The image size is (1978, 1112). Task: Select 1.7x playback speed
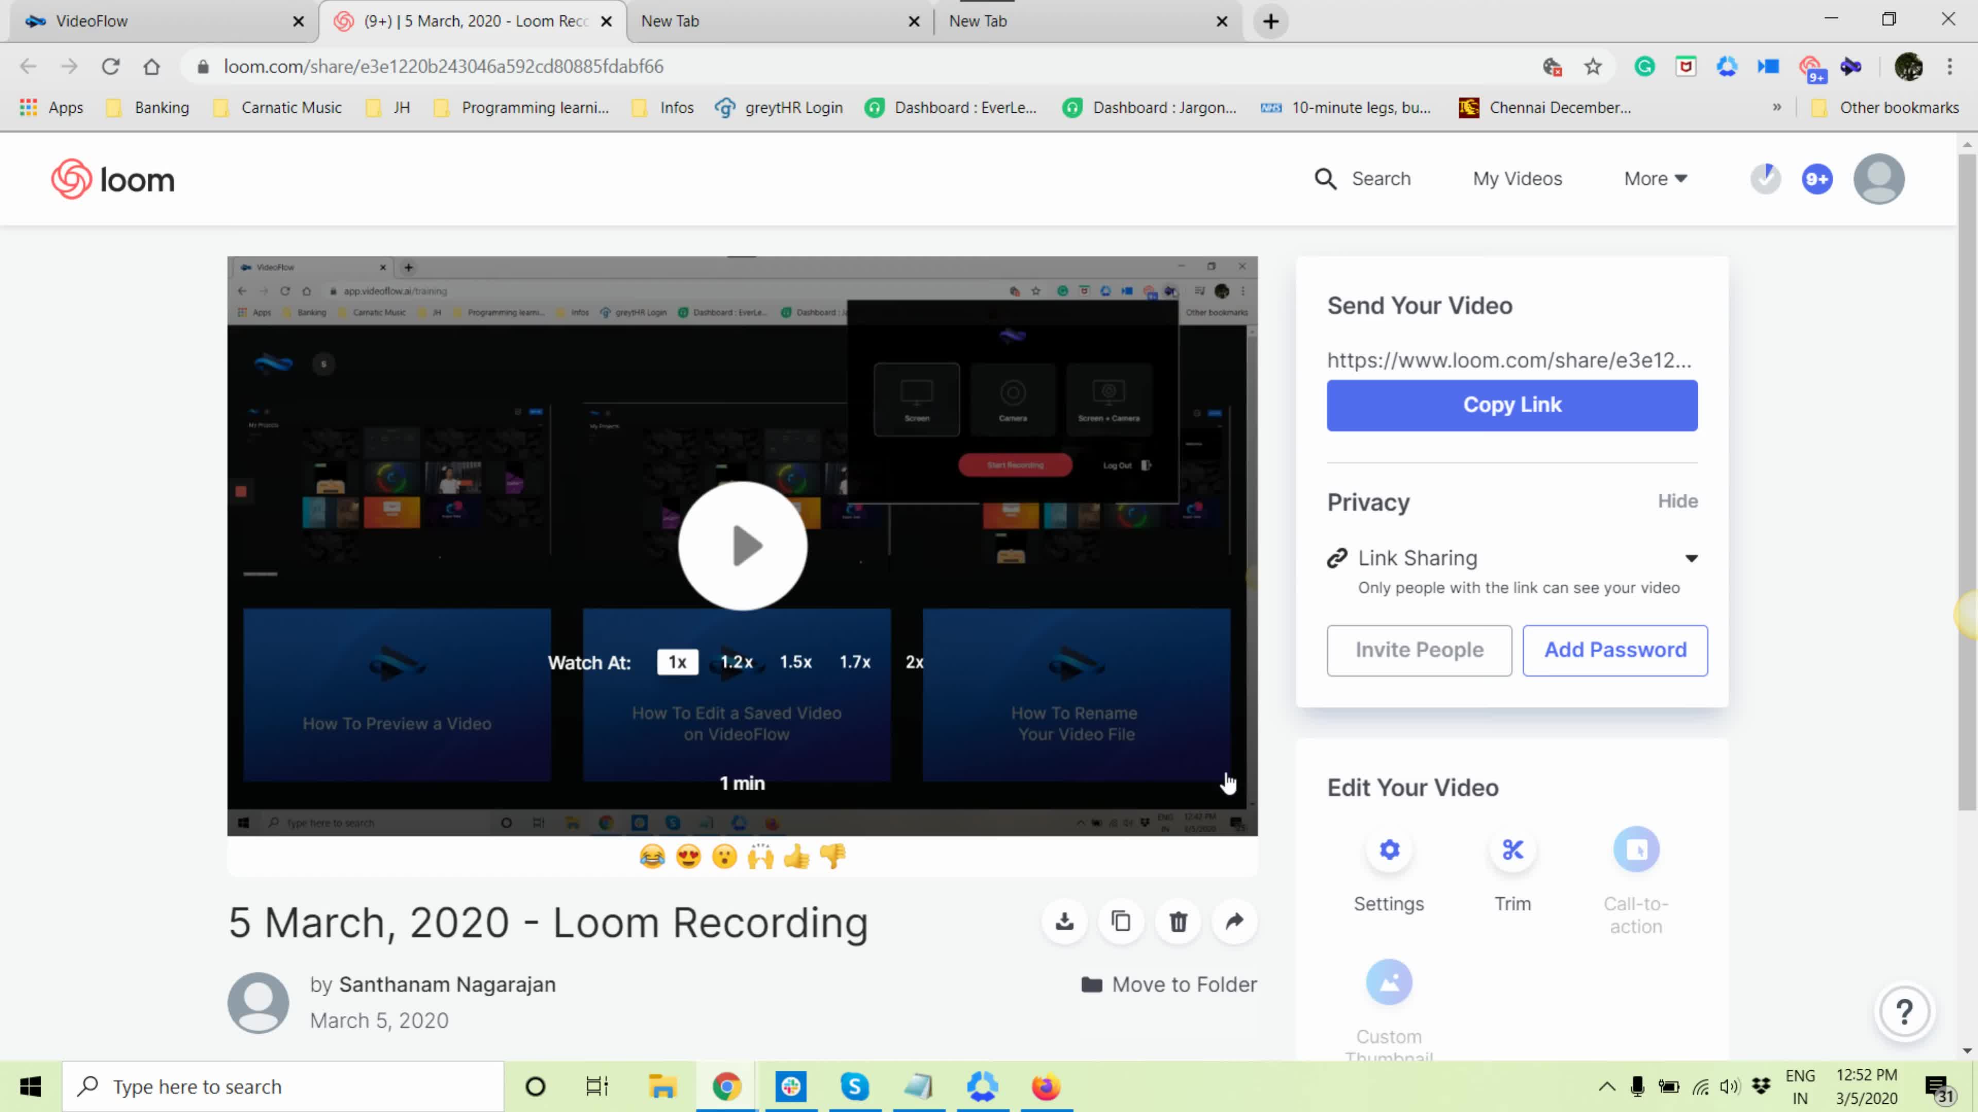[x=855, y=662]
